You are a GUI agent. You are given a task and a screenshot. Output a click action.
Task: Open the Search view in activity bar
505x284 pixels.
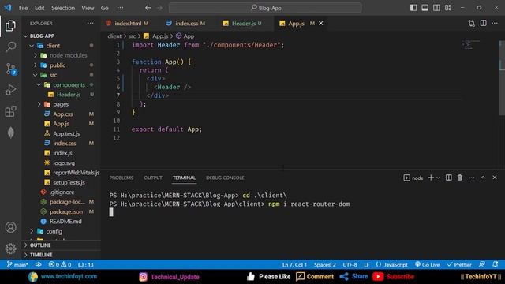(10, 47)
